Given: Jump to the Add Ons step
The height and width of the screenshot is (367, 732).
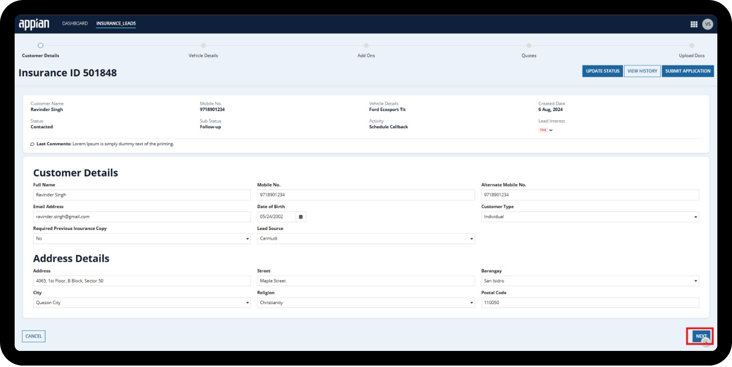Looking at the screenshot, I should point(366,50).
